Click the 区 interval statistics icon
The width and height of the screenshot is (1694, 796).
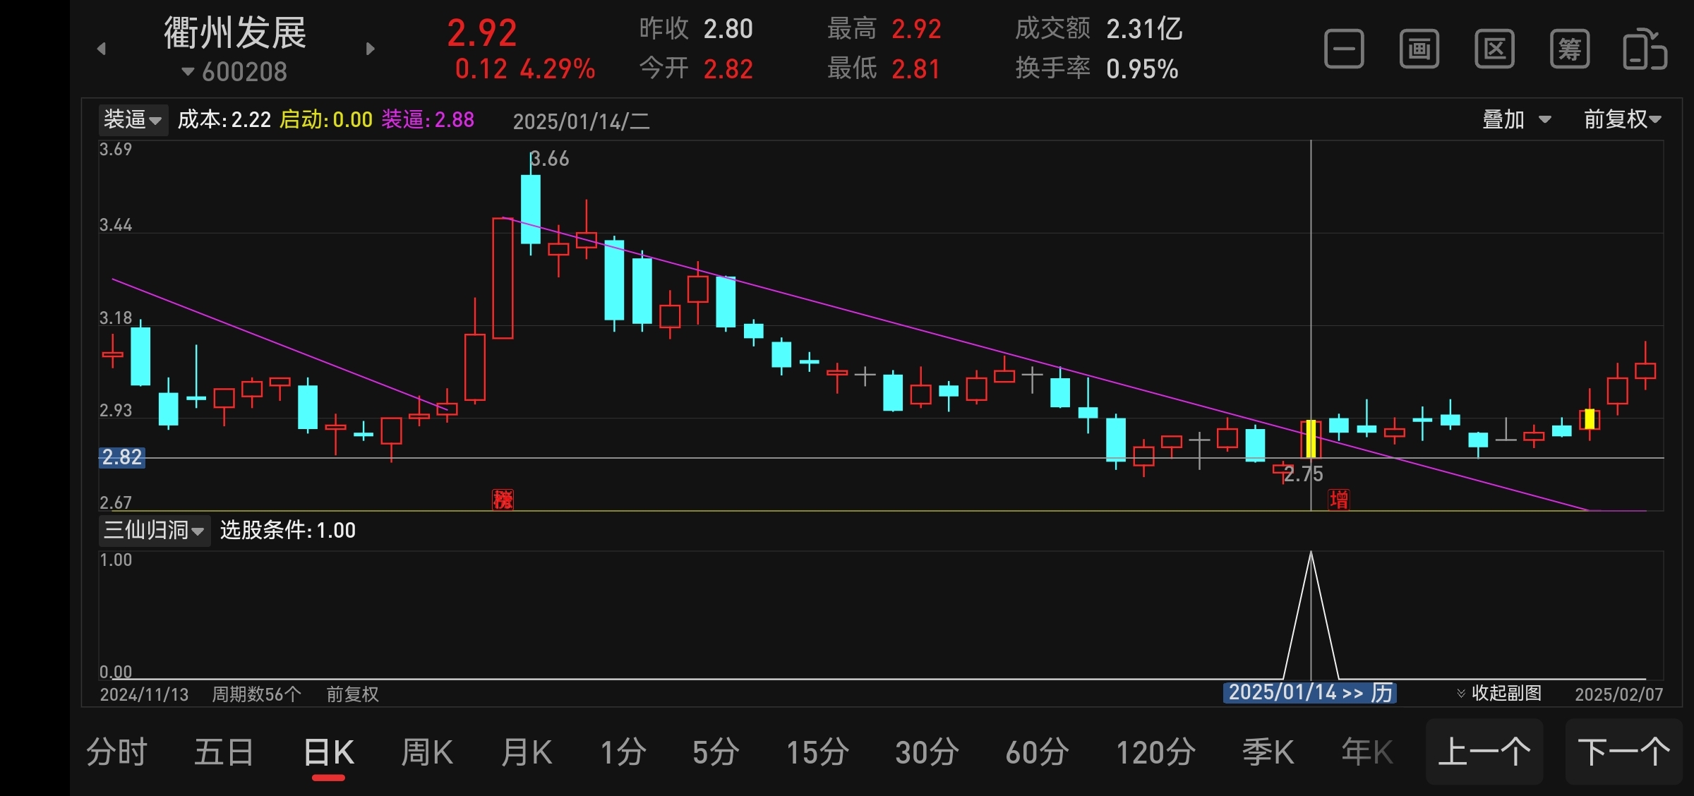(1494, 49)
